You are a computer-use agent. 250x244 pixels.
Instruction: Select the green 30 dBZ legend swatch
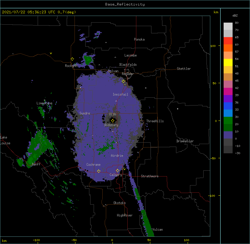(x=228, y=121)
